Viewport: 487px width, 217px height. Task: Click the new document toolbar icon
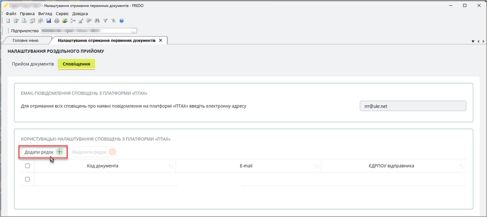pos(8,21)
